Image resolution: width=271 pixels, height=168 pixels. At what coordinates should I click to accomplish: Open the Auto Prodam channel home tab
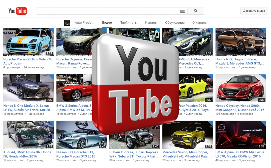85,23
